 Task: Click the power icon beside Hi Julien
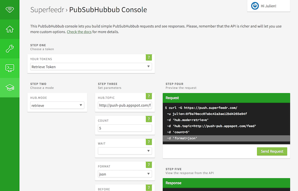pos(255,6)
